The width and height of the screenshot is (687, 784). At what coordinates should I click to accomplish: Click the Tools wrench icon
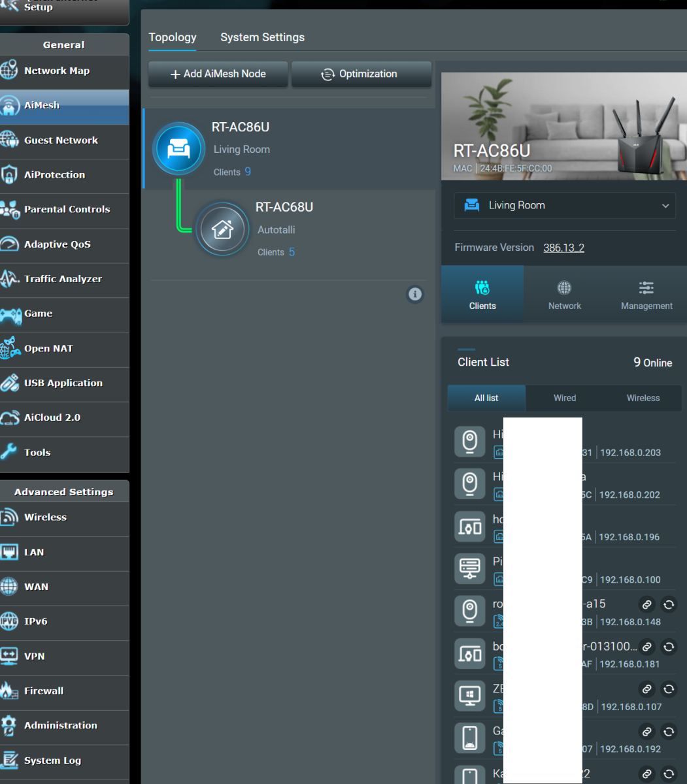pos(8,452)
